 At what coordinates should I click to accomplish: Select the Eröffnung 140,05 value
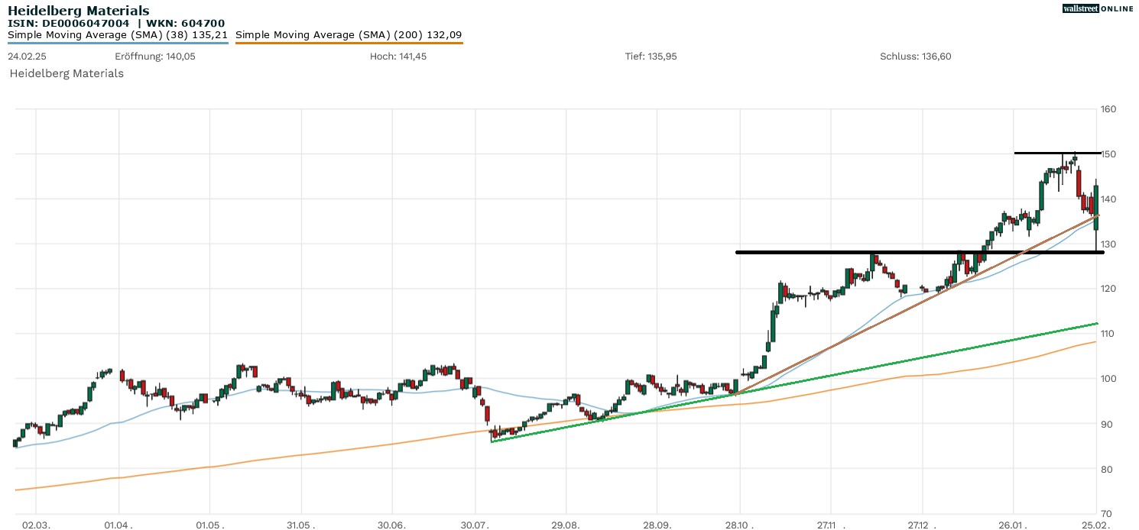point(154,57)
